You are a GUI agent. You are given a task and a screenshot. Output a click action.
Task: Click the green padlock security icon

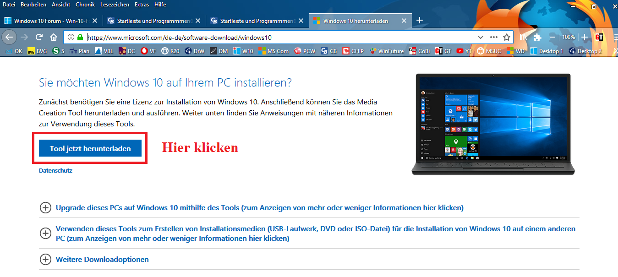[81, 37]
